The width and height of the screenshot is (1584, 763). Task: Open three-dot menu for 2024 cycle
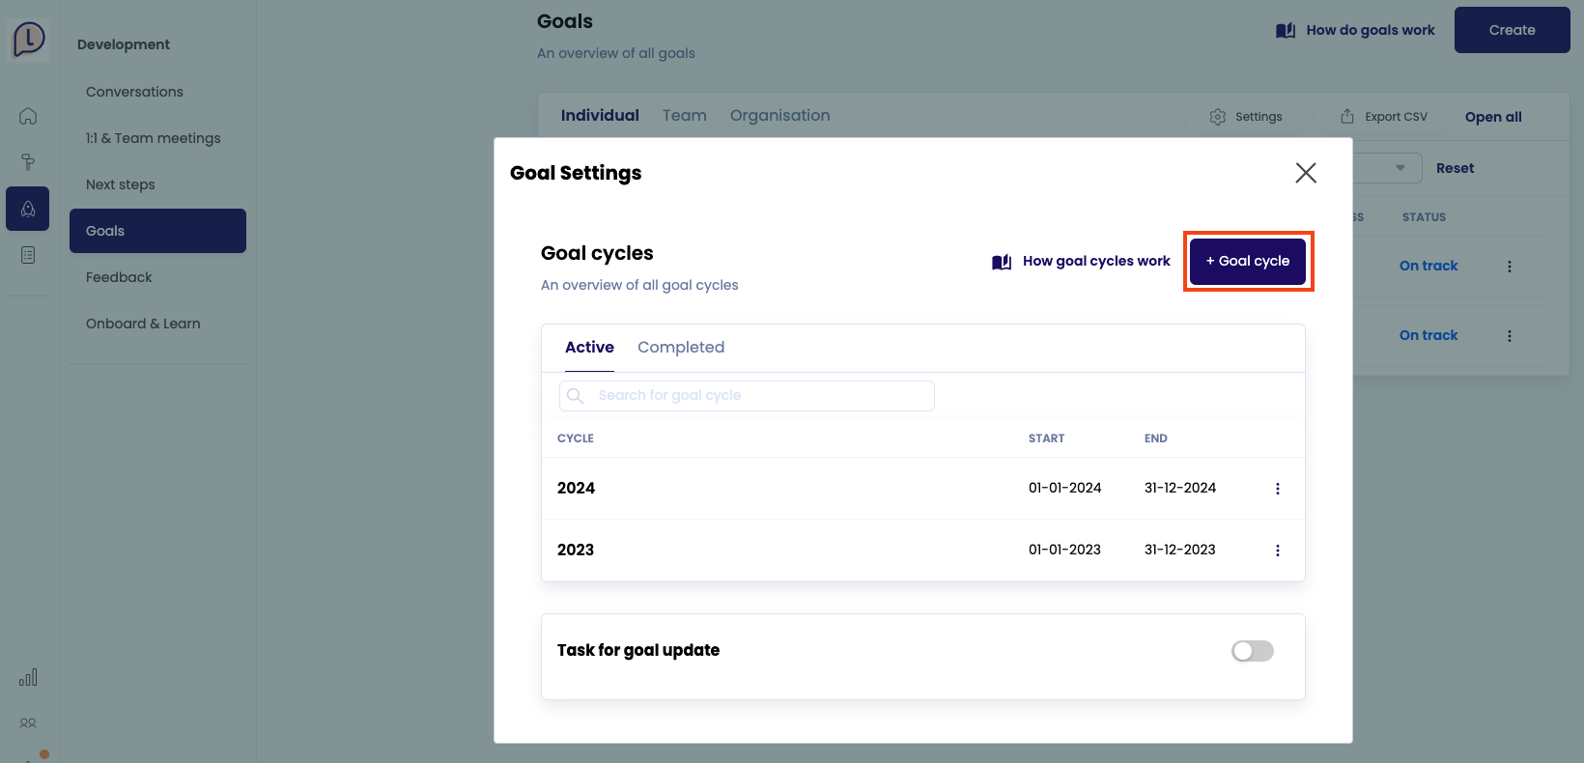[x=1277, y=489]
